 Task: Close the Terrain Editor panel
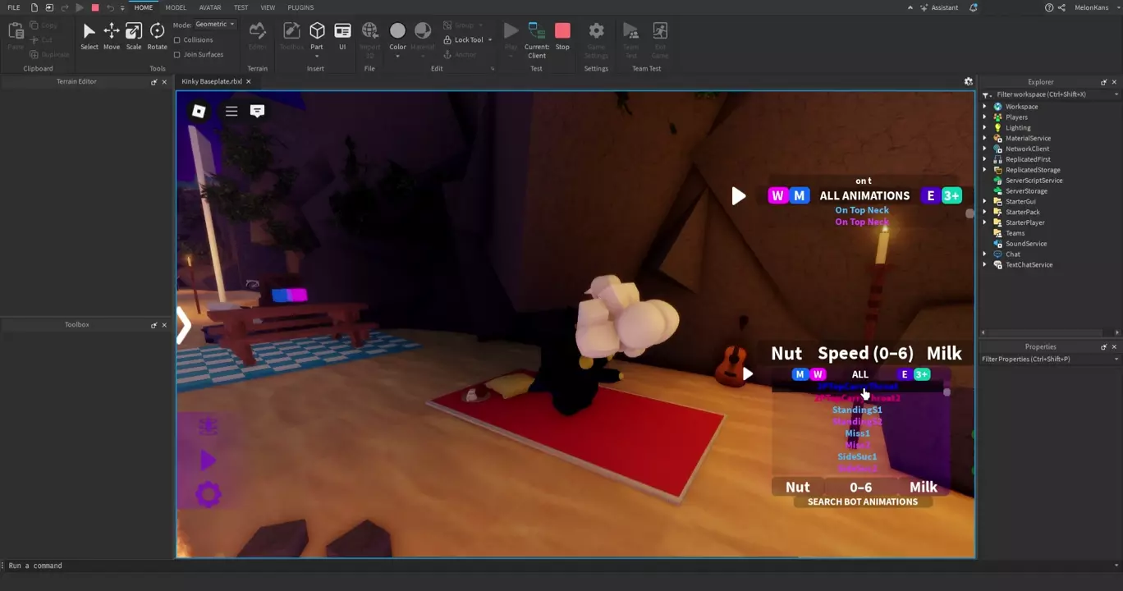(x=164, y=82)
